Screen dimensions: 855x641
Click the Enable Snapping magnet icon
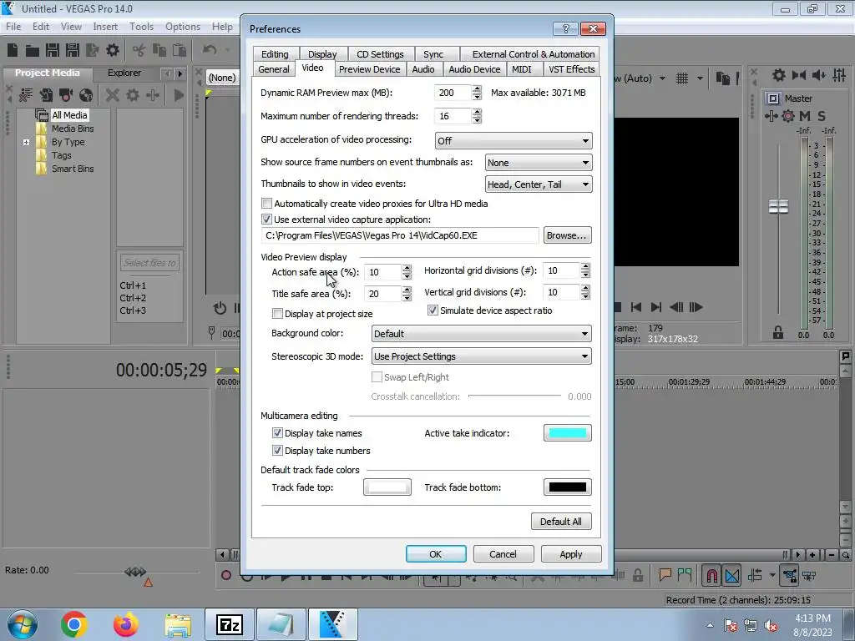point(711,575)
